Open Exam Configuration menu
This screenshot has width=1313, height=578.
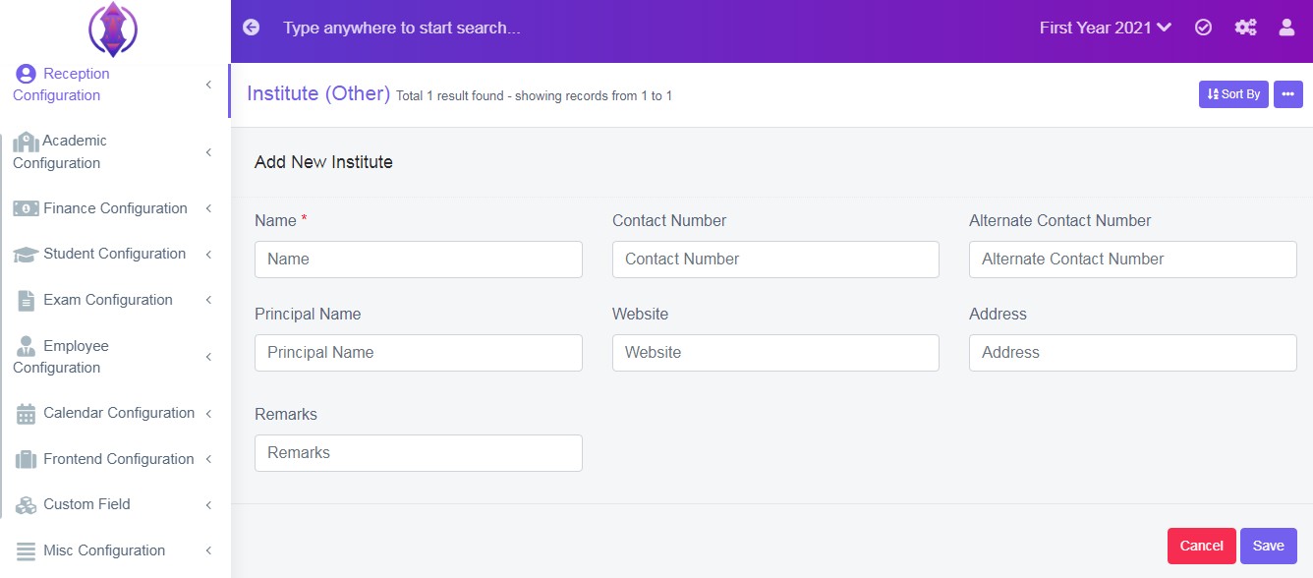(115, 300)
